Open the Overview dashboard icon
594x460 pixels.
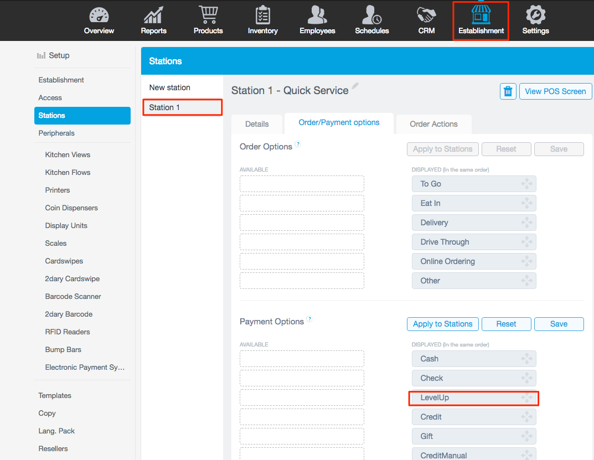(99, 15)
